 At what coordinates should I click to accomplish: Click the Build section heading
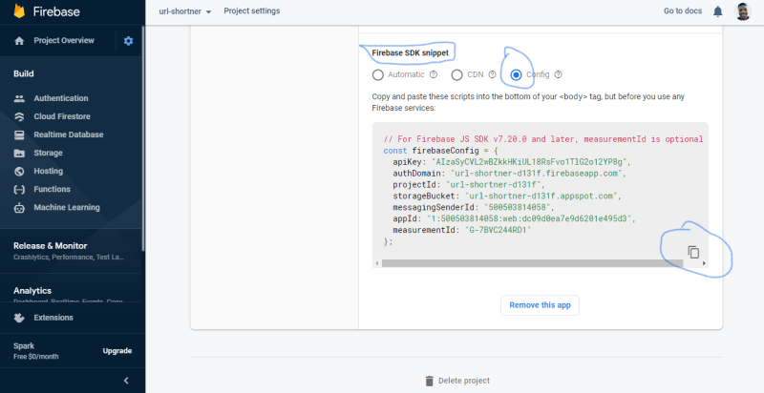(x=23, y=74)
